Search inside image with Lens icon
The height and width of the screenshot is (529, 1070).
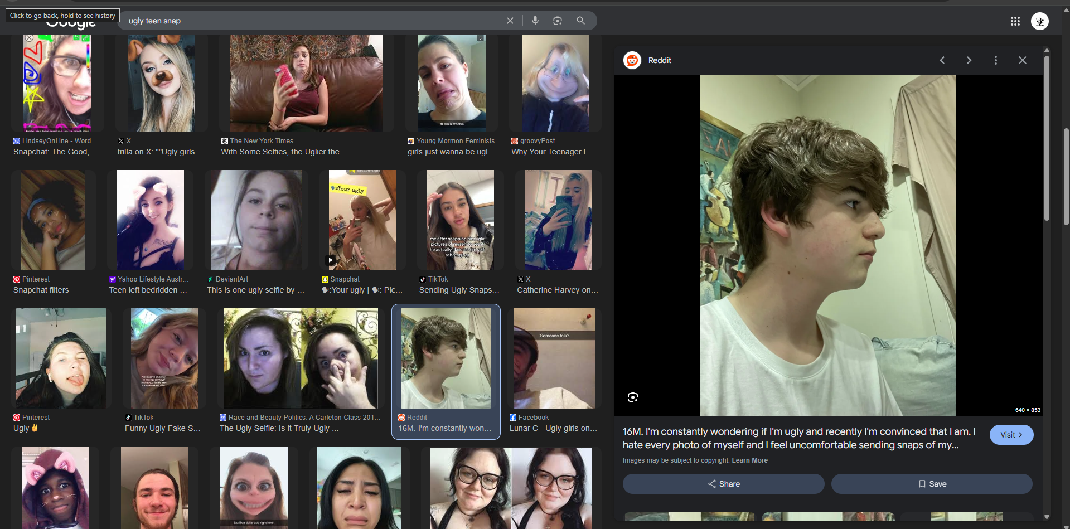(632, 397)
